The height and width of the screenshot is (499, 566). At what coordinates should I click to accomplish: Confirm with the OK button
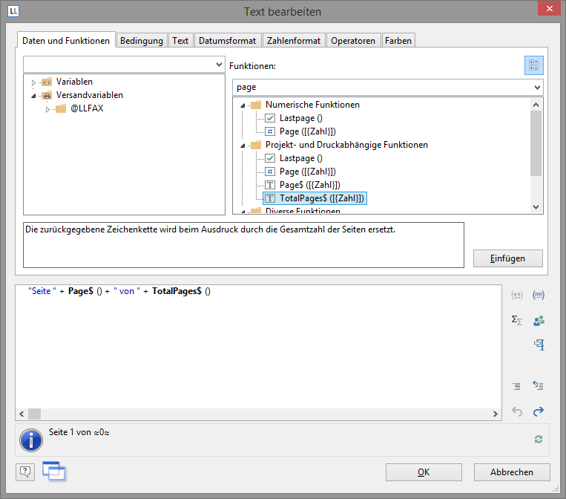pos(424,472)
